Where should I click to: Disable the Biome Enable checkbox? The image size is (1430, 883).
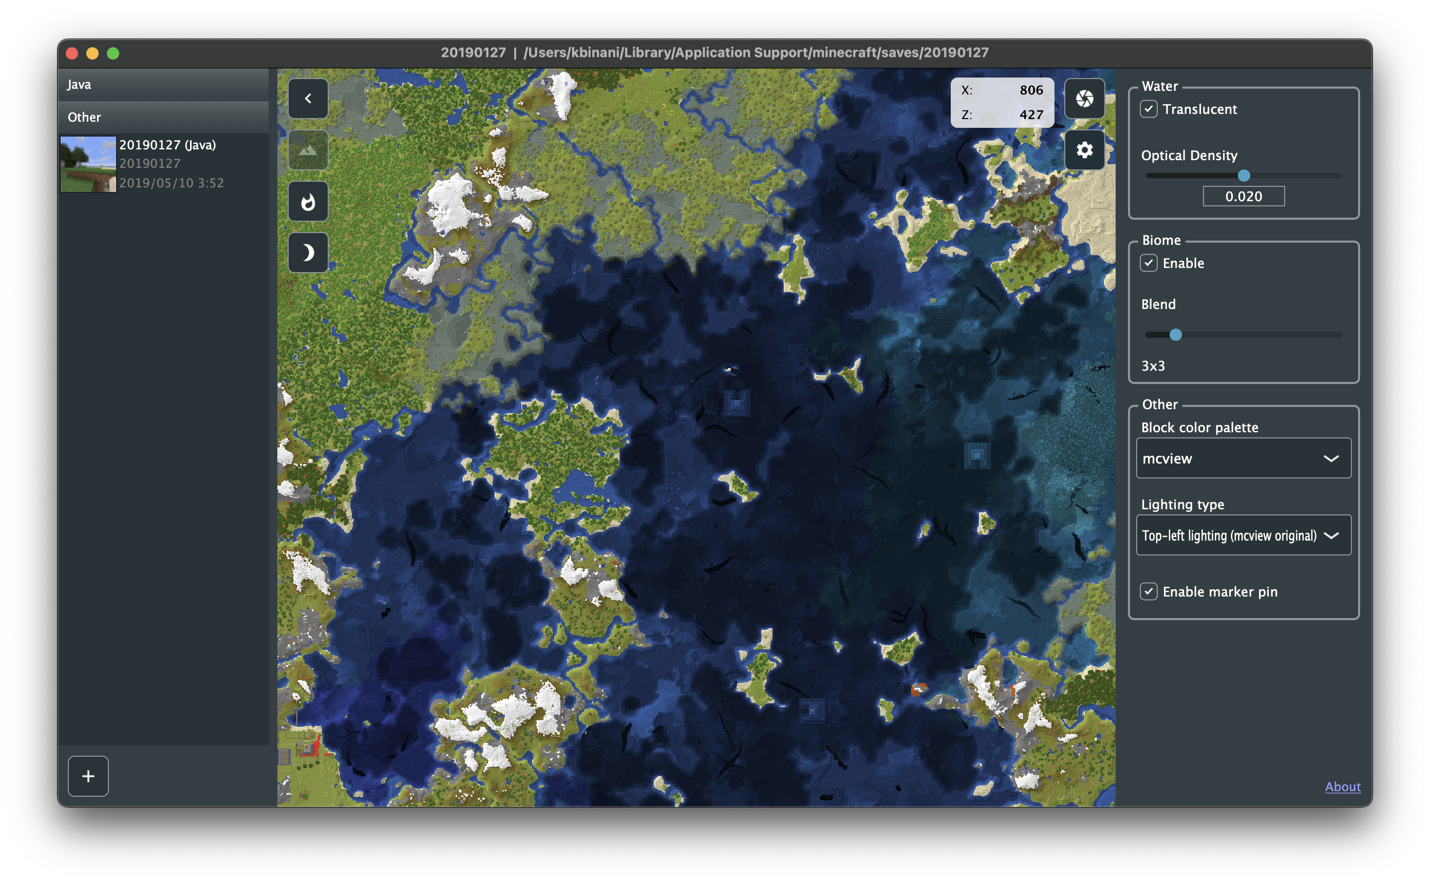(1149, 263)
